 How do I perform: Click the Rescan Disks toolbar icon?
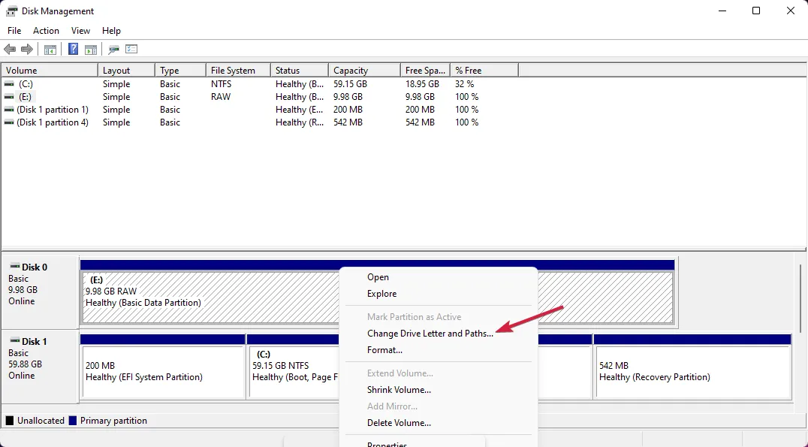[114, 50]
